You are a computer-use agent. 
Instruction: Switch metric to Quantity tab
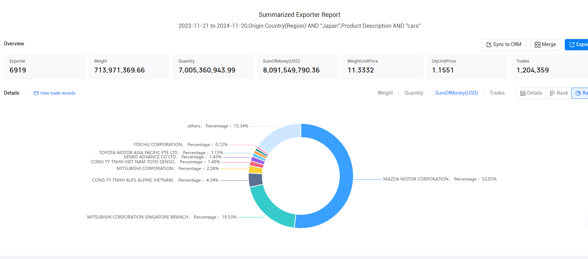click(414, 93)
